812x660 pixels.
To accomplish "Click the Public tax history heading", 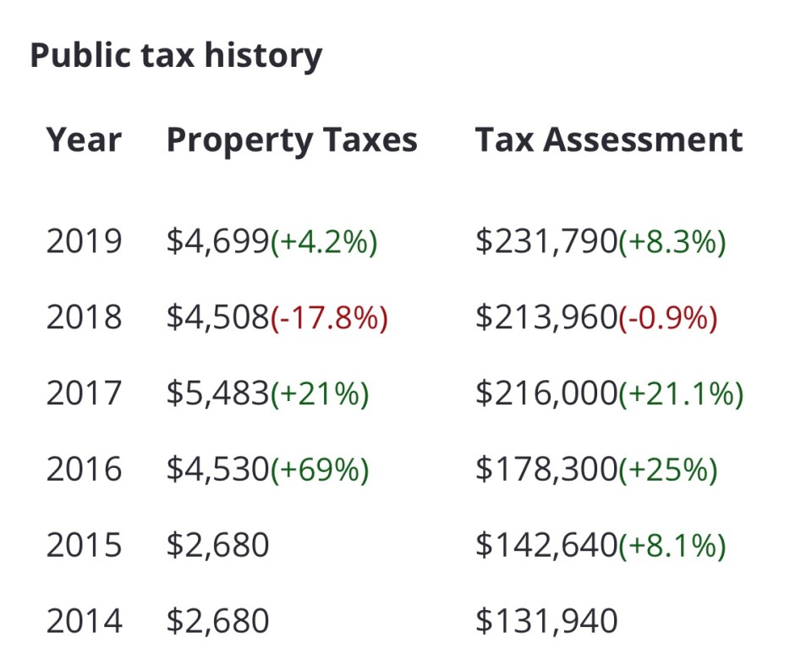I will (x=176, y=56).
